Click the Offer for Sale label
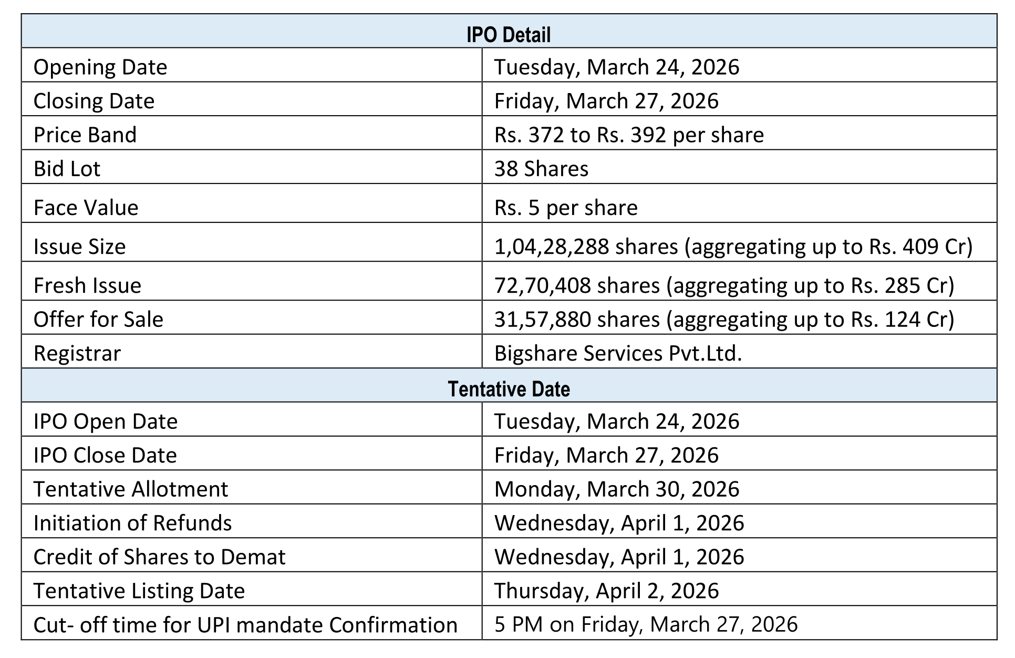The image size is (1015, 658). [98, 320]
